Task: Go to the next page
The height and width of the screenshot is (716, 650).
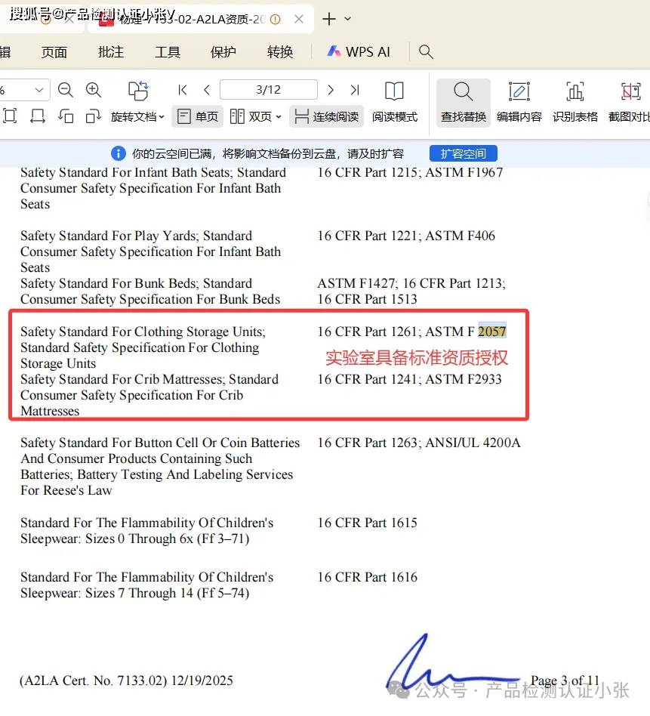Action: coord(331,90)
